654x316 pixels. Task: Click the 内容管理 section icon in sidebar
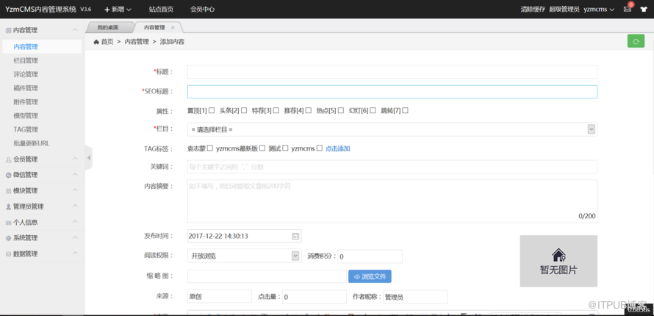8,30
